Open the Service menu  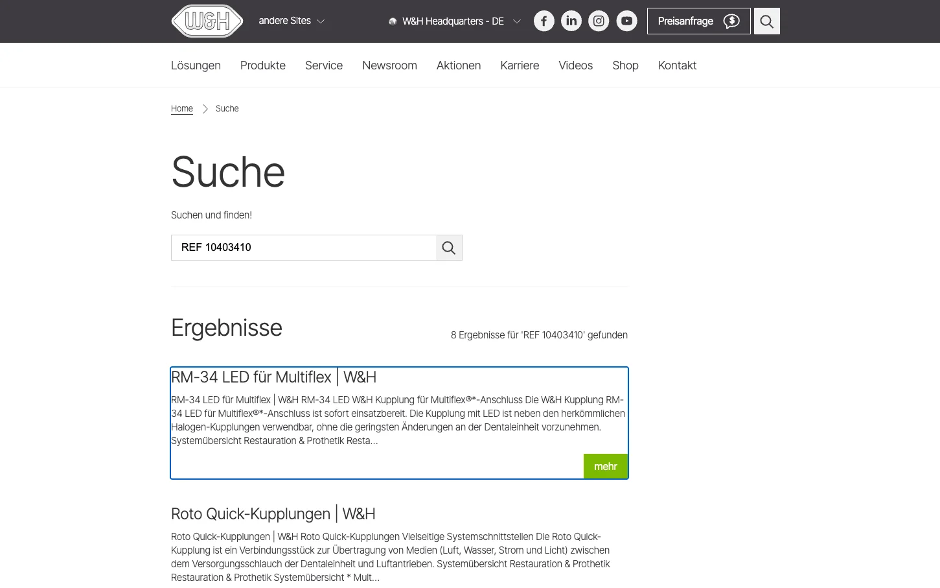point(324,65)
